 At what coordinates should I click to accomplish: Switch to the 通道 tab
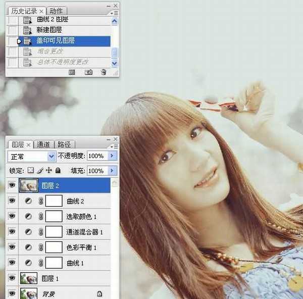click(x=44, y=144)
